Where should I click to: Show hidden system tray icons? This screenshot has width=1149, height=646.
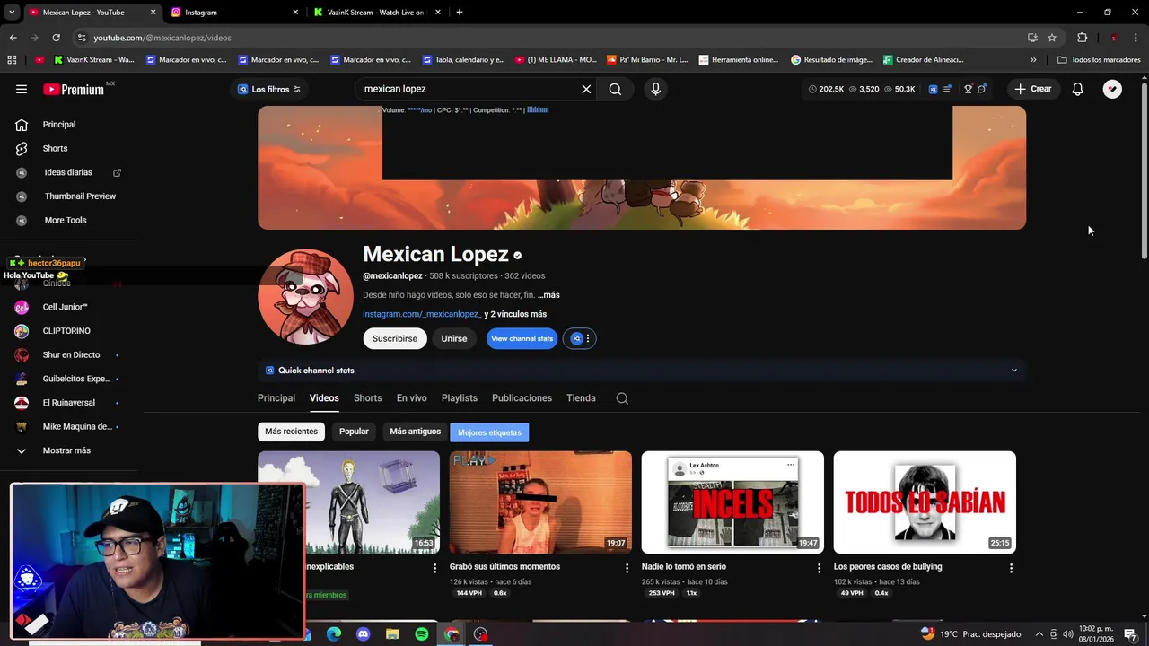pos(1039,634)
